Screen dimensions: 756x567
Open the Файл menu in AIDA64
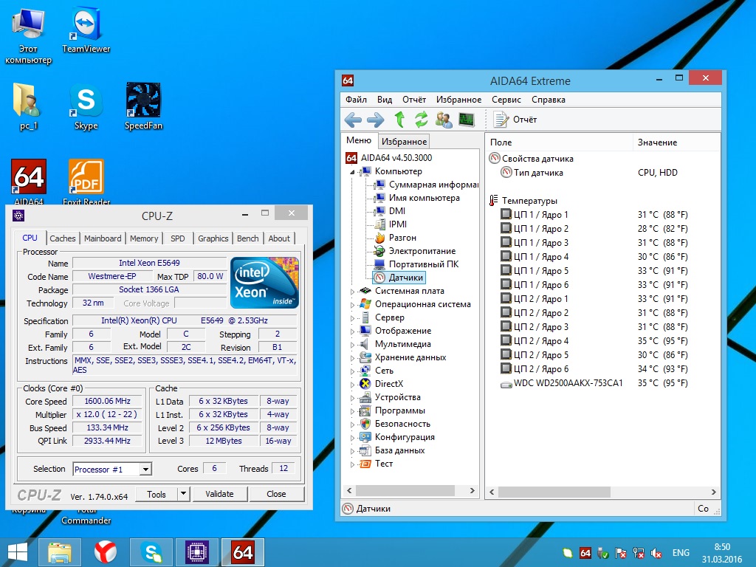356,100
